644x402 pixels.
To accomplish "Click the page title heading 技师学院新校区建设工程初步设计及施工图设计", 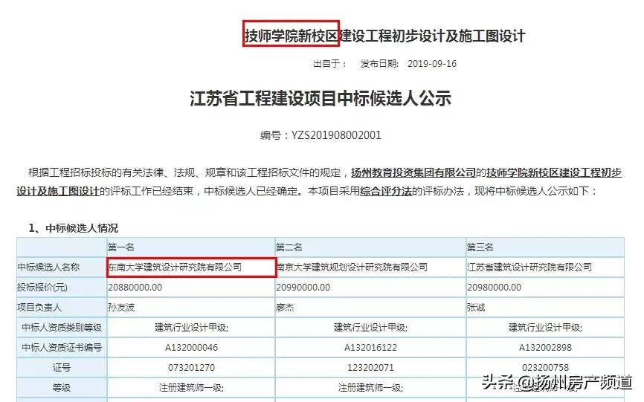I will click(385, 36).
